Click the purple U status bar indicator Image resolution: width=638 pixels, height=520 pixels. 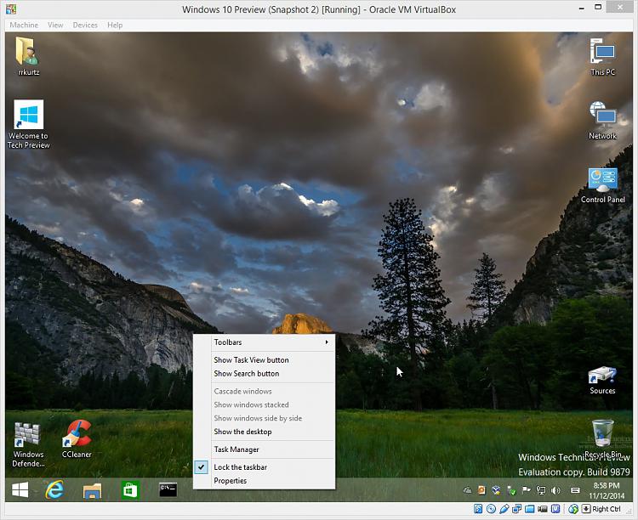click(x=555, y=509)
